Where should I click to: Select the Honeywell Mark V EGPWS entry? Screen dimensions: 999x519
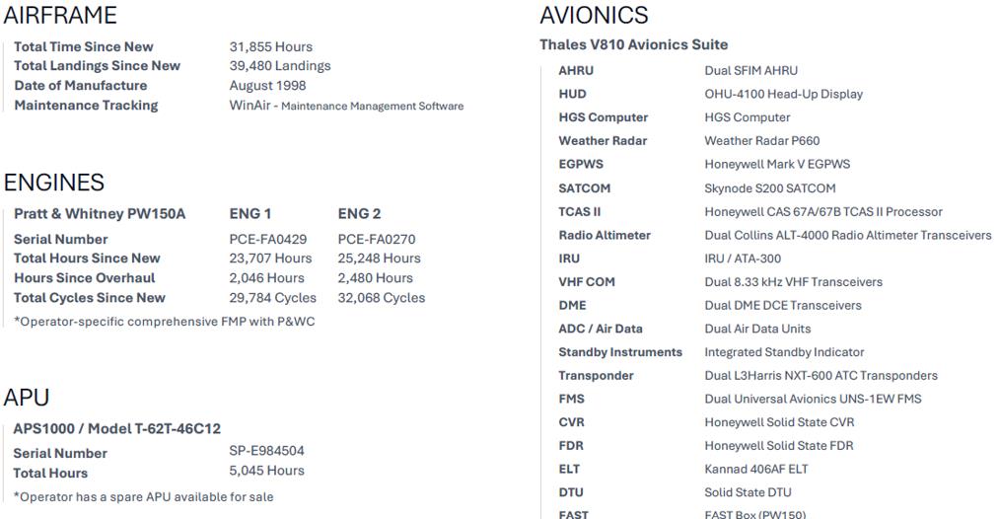coord(777,165)
